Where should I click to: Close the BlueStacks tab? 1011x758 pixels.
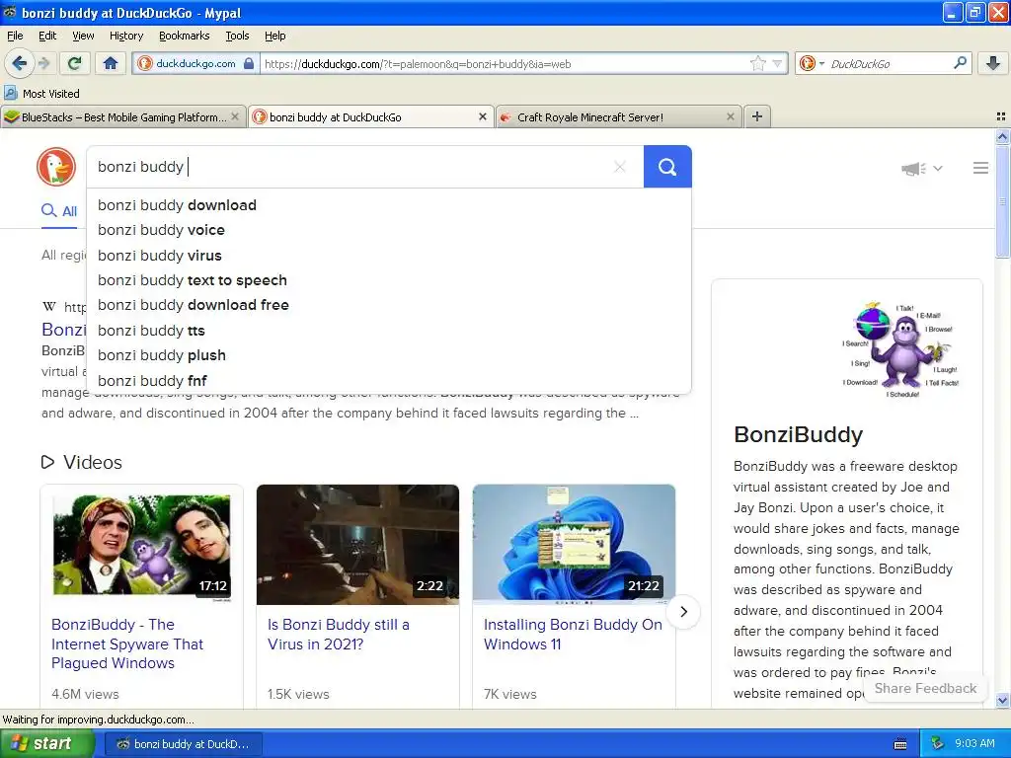click(235, 116)
